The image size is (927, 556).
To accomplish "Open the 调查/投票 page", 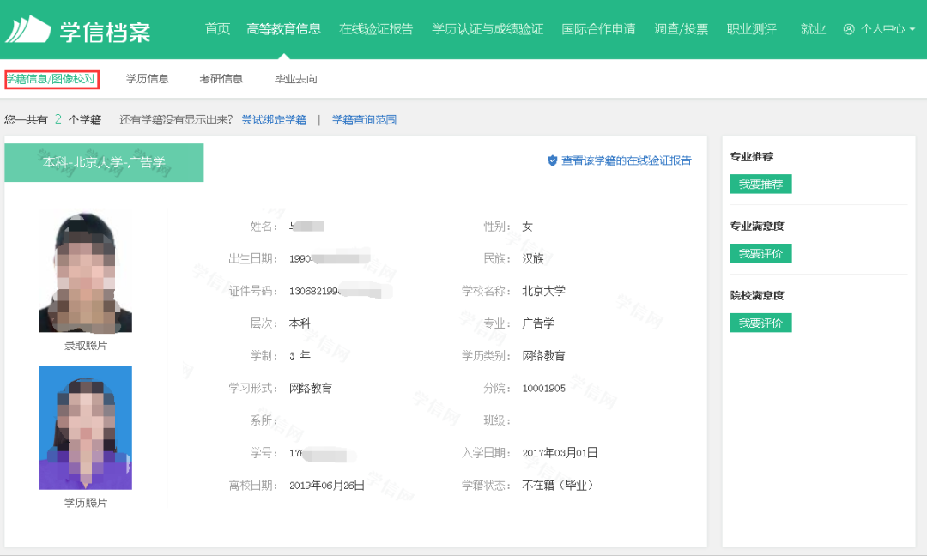I will [681, 29].
